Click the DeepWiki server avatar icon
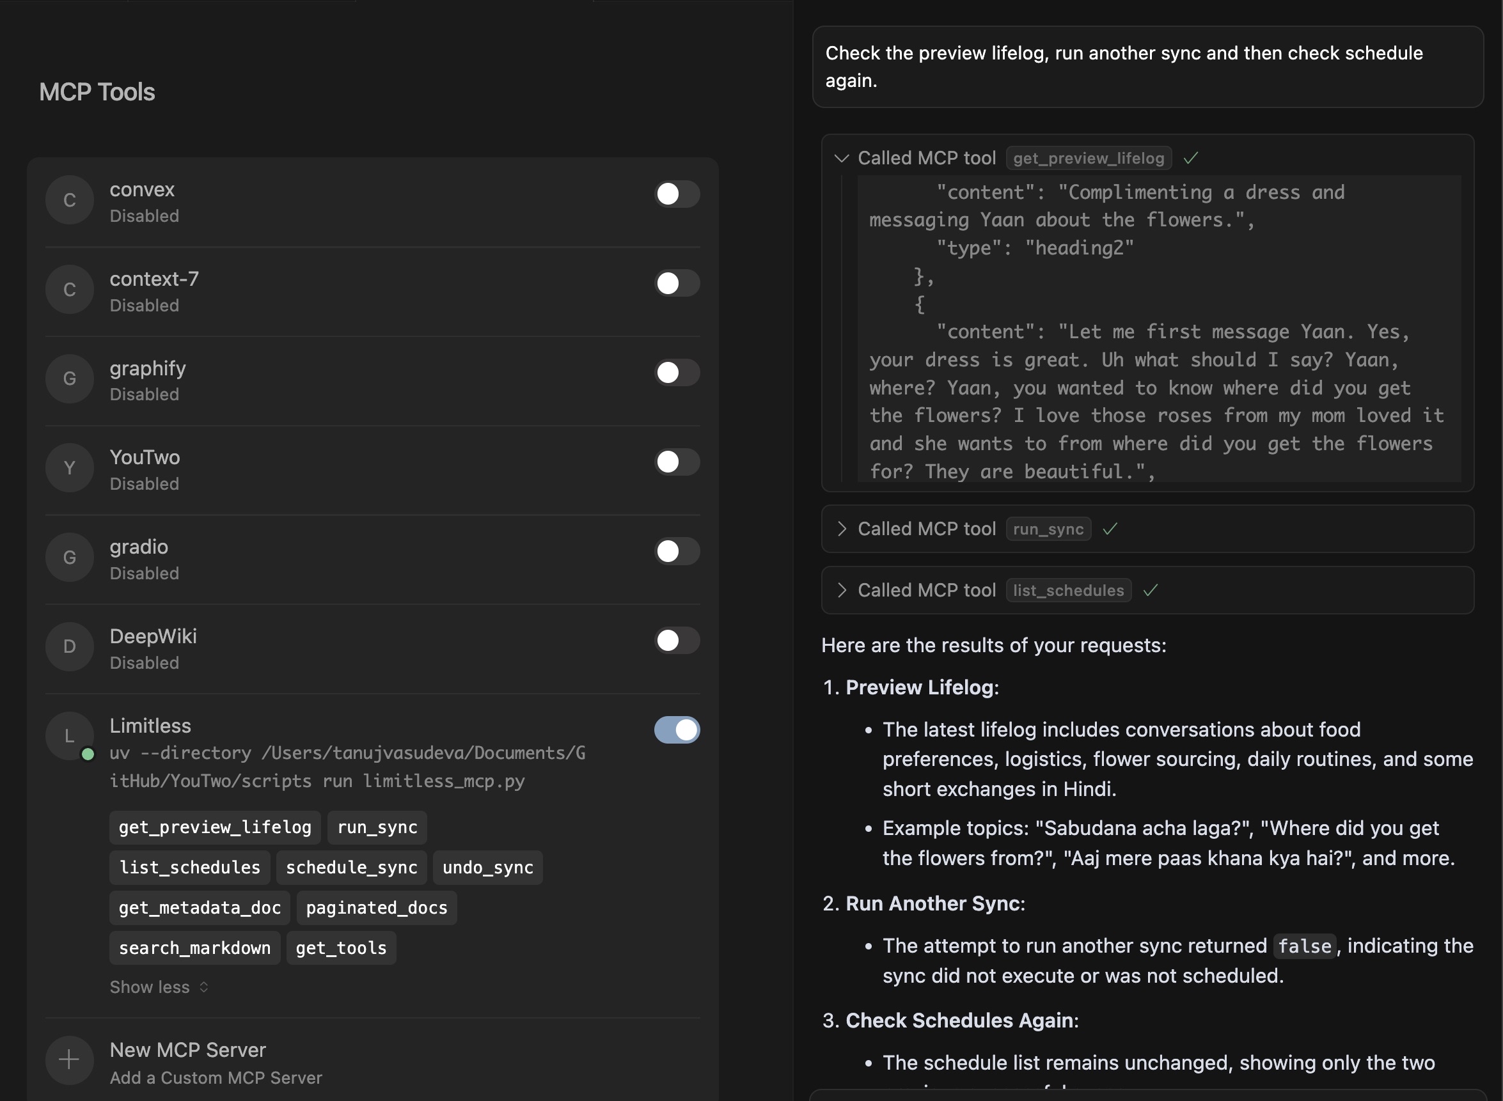Viewport: 1503px width, 1101px height. tap(69, 646)
